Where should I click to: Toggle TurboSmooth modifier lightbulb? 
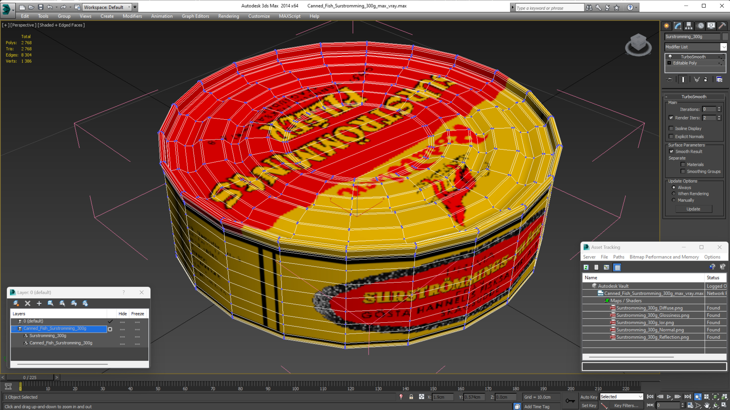pyautogui.click(x=670, y=57)
